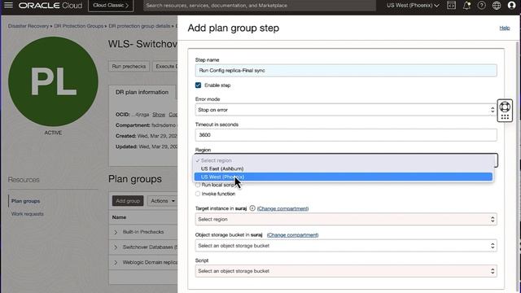Expand the Built-in Prechecks row
The height and width of the screenshot is (293, 521).
point(116,232)
